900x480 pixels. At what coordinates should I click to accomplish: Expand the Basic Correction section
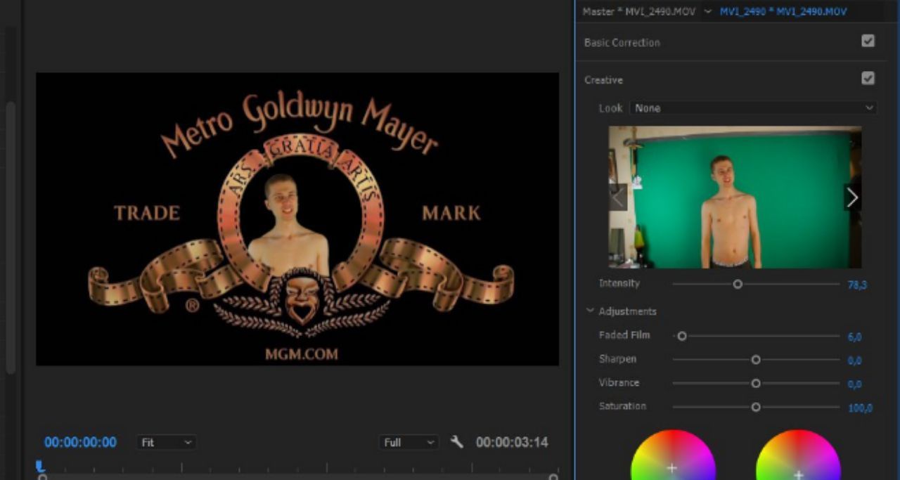pyautogui.click(x=622, y=43)
